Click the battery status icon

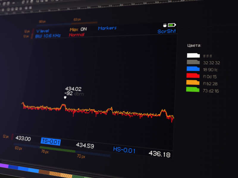[172, 25]
